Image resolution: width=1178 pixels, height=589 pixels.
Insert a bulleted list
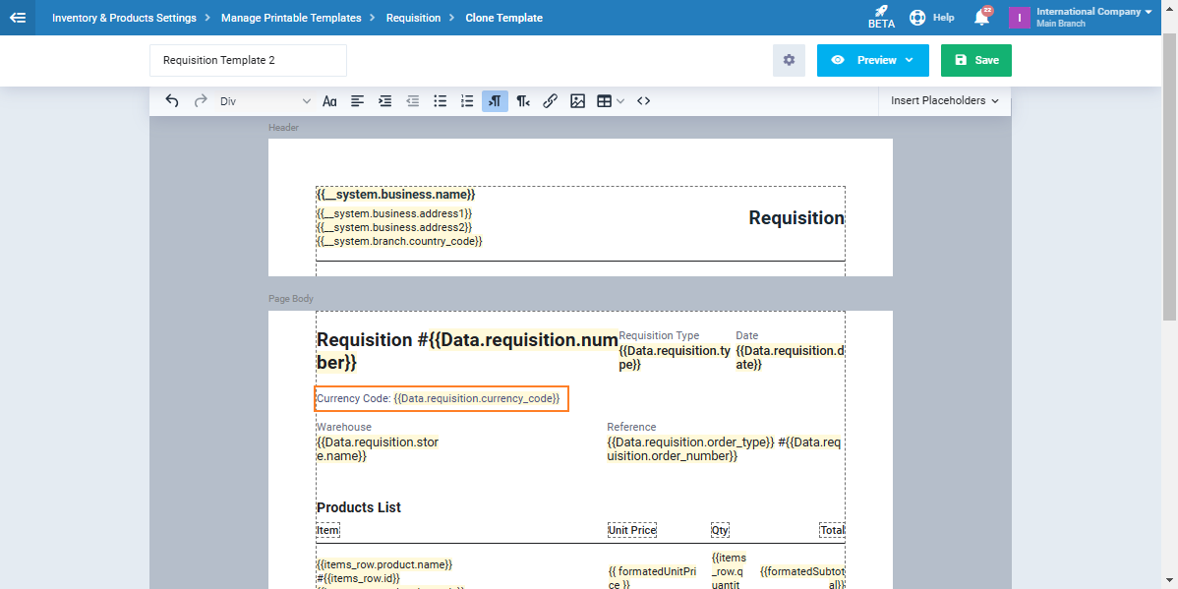click(x=441, y=101)
